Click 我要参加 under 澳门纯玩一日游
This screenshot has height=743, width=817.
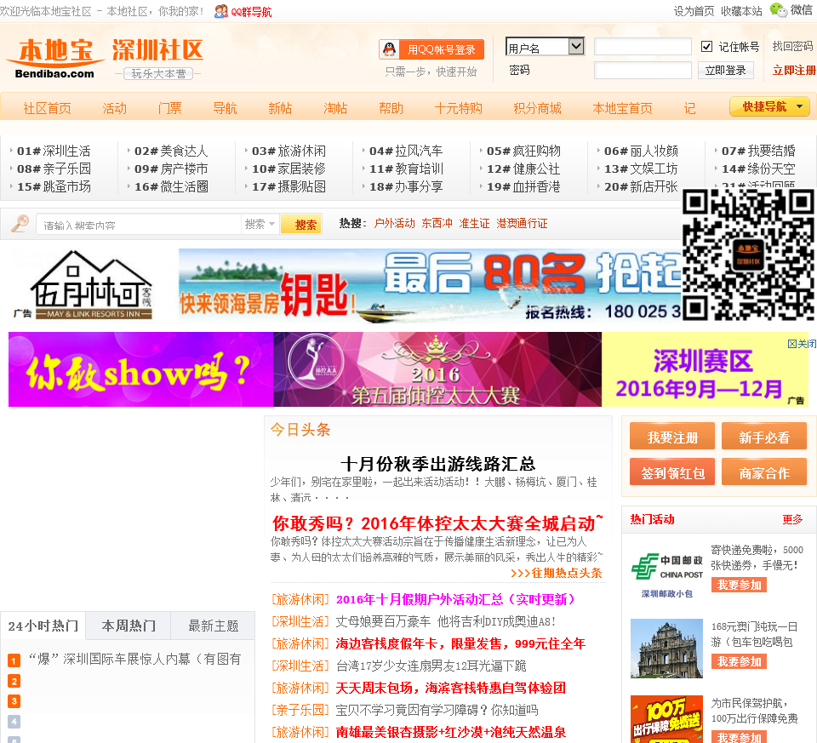tap(739, 661)
